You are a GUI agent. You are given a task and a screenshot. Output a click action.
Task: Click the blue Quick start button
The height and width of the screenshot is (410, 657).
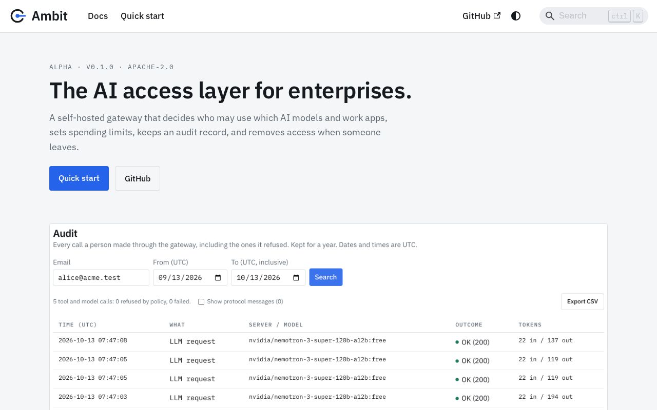[79, 178]
